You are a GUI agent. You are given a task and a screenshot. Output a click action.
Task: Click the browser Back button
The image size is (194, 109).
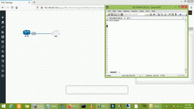click(x=3, y=8)
